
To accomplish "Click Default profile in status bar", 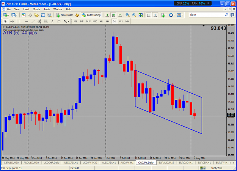I will click(75, 168).
